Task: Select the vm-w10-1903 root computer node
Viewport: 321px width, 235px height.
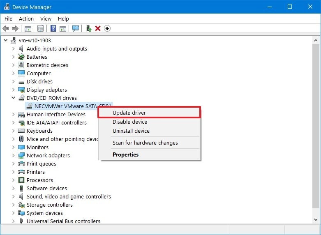Action: 35,41
